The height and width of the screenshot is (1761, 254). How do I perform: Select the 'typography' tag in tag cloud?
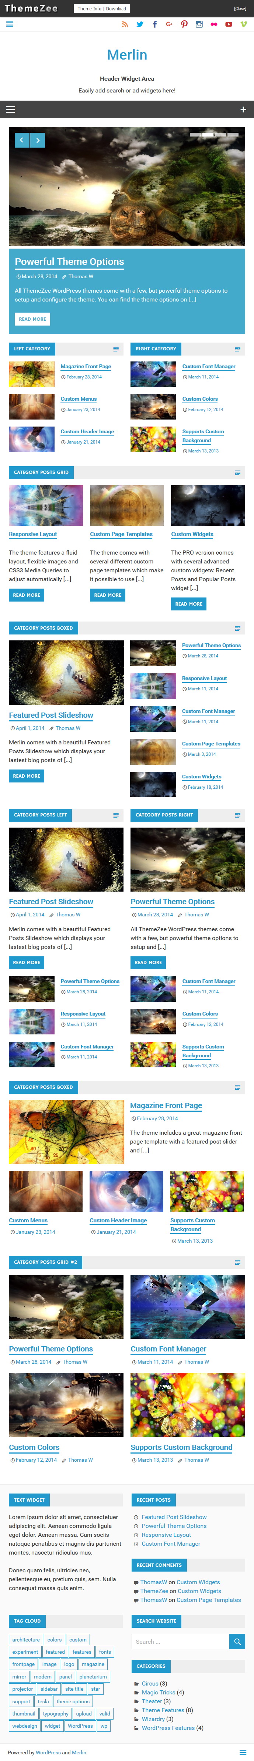coord(55,1713)
